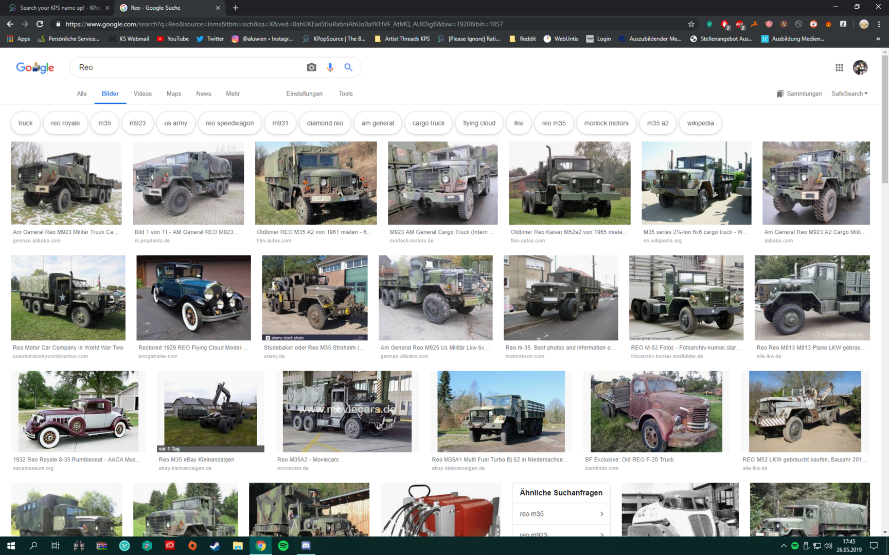Open the Reo M35A2 Moviecars image
This screenshot has width=889, height=555.
click(347, 411)
